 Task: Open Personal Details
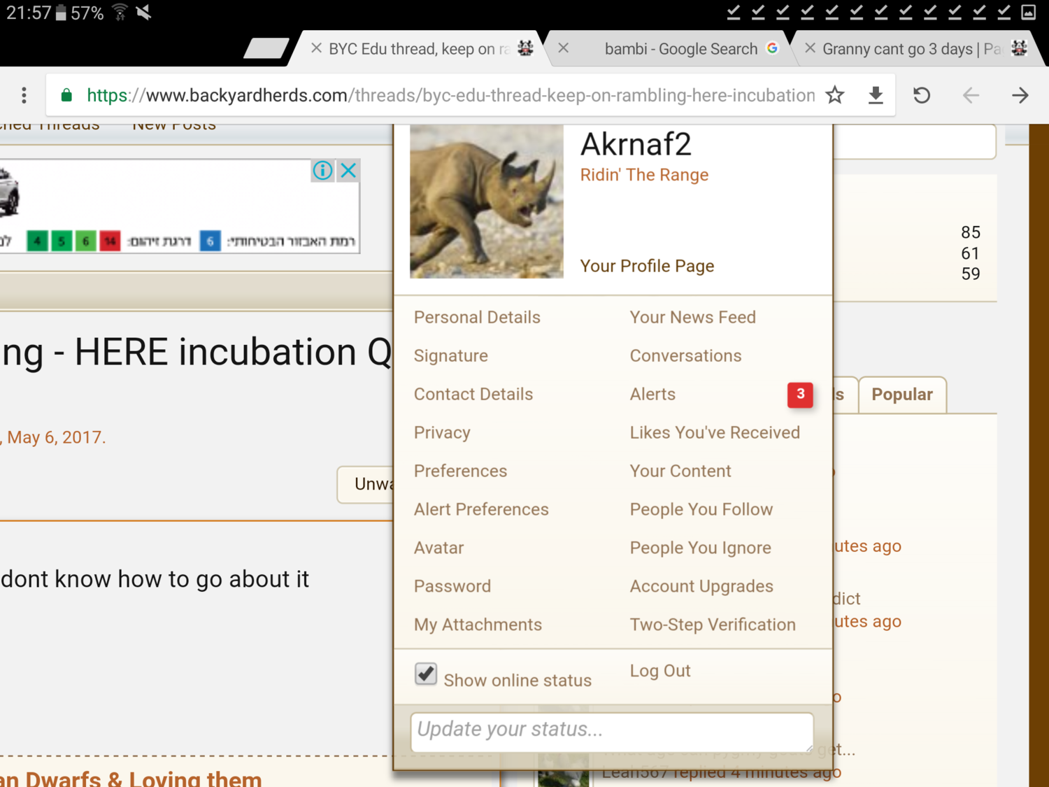click(x=477, y=318)
